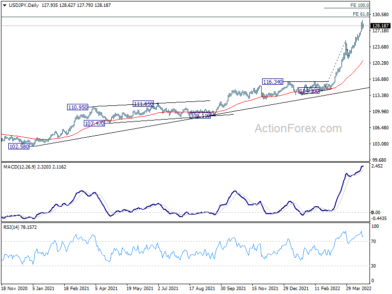Select the 109.110 price label
The image size is (392, 294).
pyautogui.click(x=200, y=116)
